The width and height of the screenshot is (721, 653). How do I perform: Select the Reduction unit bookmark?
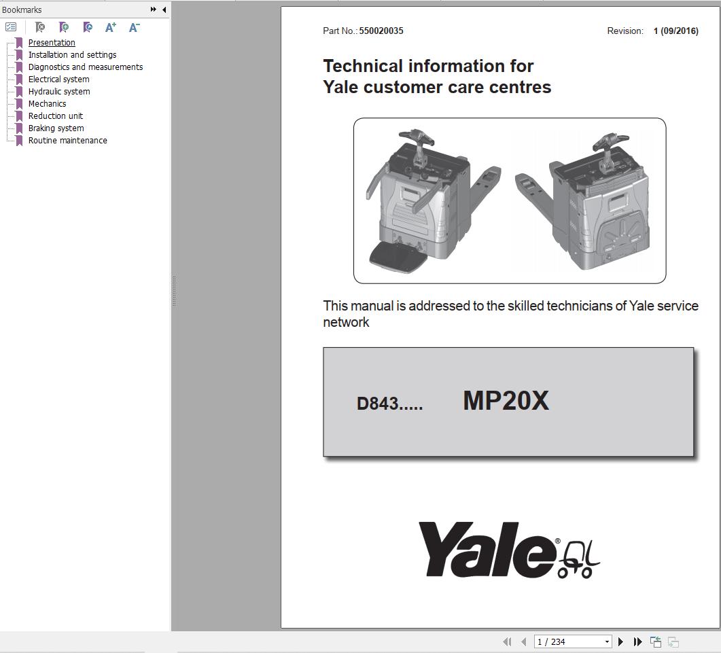[56, 116]
